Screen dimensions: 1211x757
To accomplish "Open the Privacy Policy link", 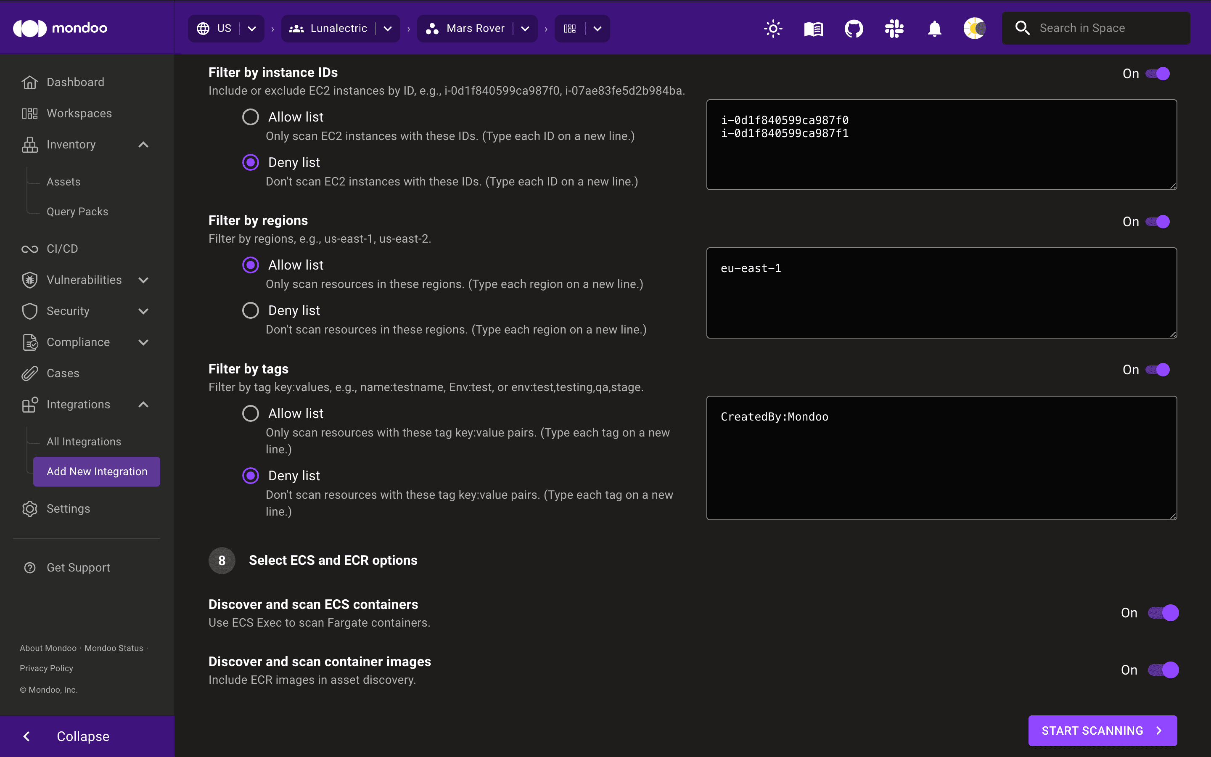I will pos(47,668).
